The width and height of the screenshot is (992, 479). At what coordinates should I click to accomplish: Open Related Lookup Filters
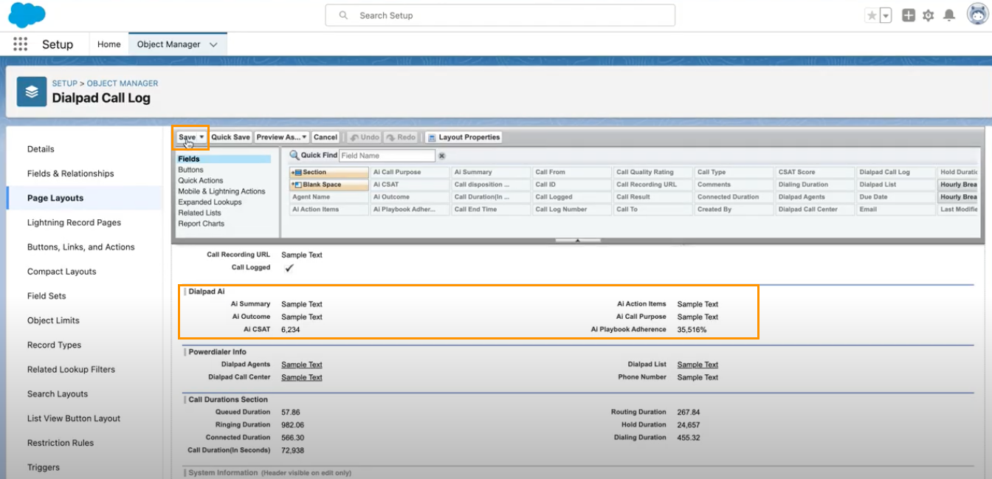pyautogui.click(x=71, y=369)
